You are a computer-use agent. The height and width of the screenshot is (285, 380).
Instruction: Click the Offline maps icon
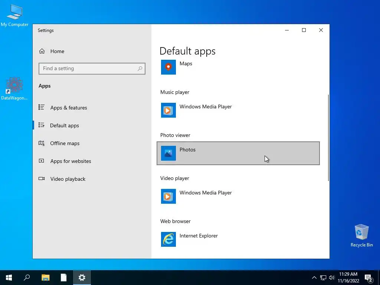(42, 143)
